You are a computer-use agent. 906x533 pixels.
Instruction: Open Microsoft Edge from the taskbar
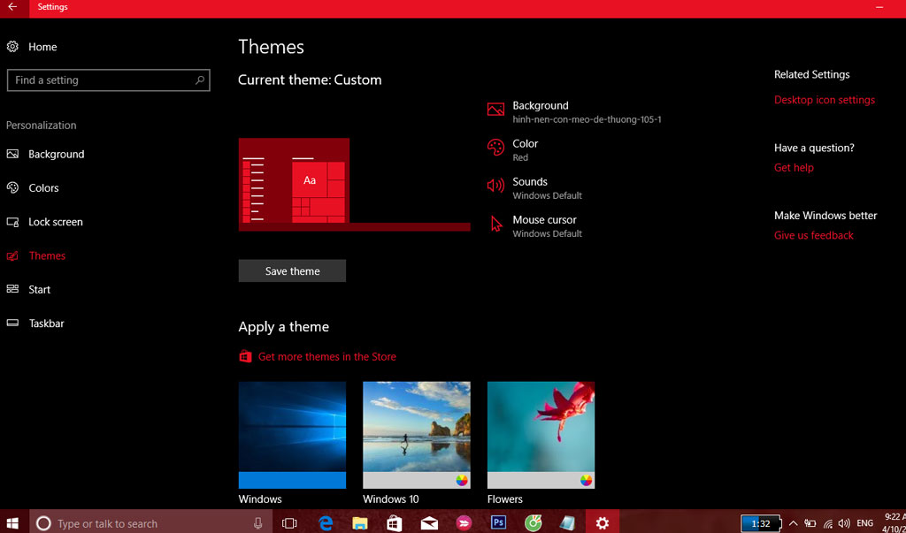[x=326, y=523]
